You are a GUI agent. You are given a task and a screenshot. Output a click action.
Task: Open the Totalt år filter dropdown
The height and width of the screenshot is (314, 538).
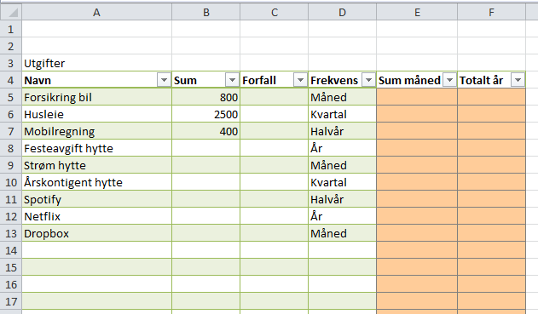pos(518,80)
